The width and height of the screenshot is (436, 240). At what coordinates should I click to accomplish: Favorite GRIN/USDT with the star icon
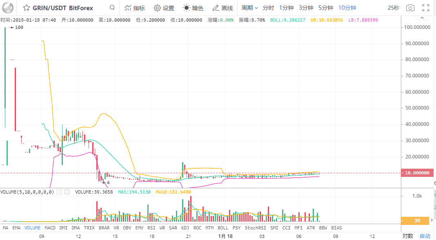(27, 8)
